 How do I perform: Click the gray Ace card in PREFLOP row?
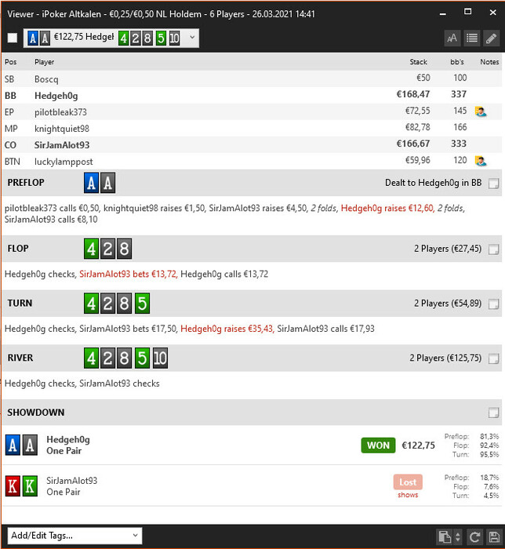coord(107,183)
